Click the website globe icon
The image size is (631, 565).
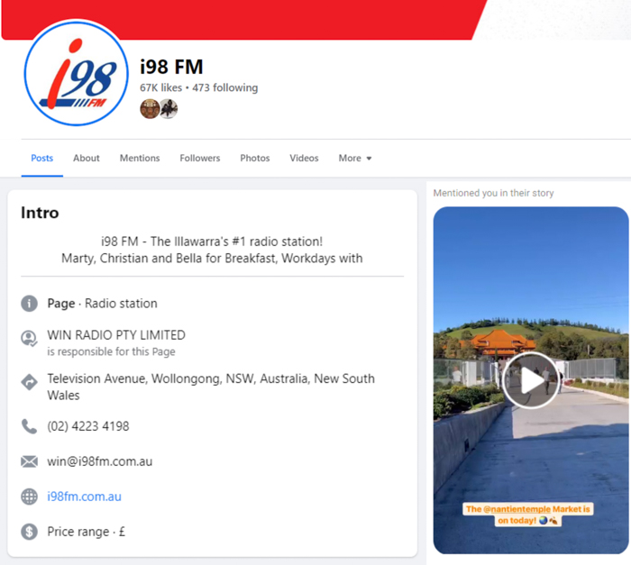coord(30,497)
